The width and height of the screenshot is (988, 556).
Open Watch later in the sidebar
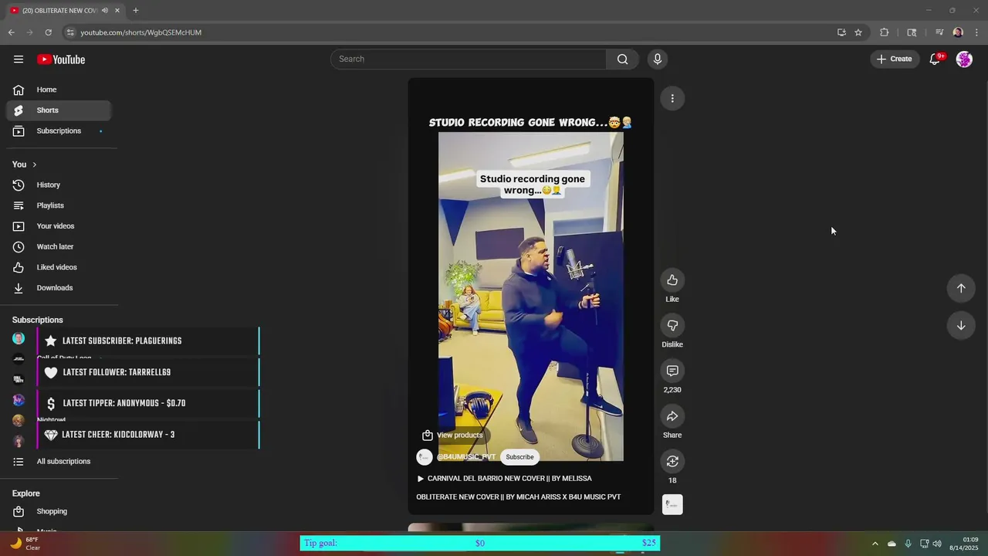(x=59, y=247)
